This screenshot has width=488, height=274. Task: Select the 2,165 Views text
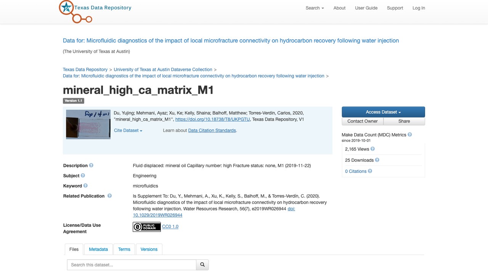[357, 149]
